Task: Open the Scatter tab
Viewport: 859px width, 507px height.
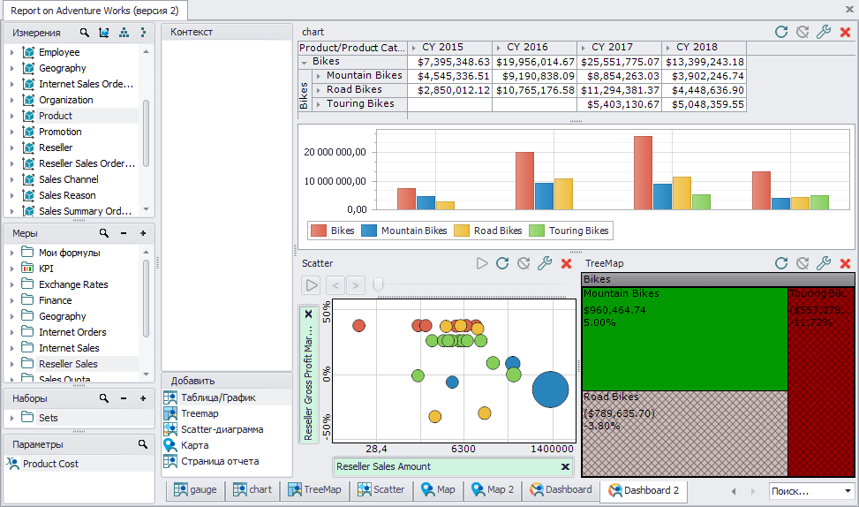Action: [x=381, y=490]
